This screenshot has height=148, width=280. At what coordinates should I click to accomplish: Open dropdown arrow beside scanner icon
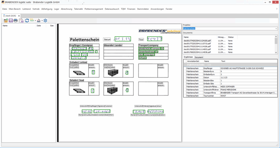click(x=42, y=21)
